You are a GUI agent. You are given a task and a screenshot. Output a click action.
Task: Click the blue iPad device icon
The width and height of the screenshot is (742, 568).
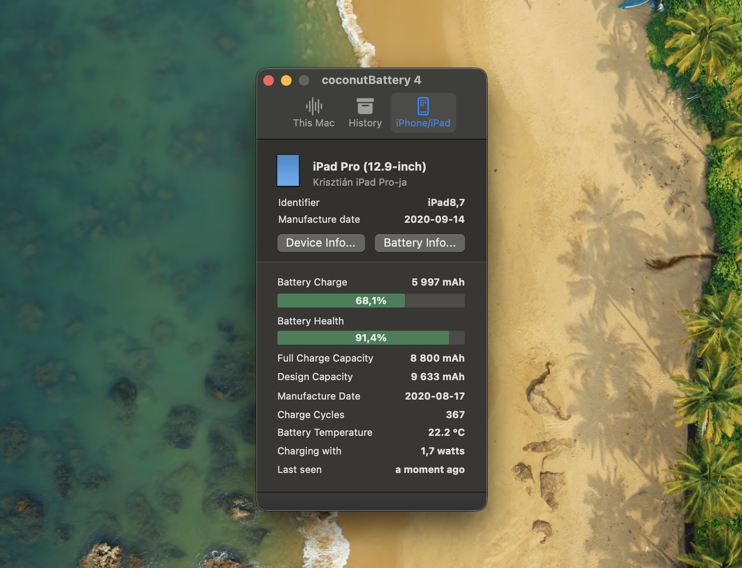tap(288, 170)
